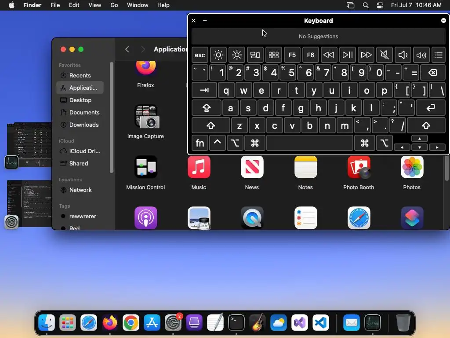Viewport: 450px width, 338px height.
Task: Open Spotlight search in menu bar
Action: 366,5
